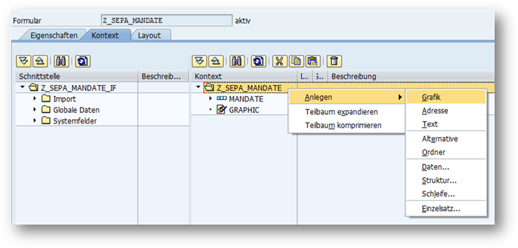Switch to the Kontext tab
The width and height of the screenshot is (518, 248).
105,35
